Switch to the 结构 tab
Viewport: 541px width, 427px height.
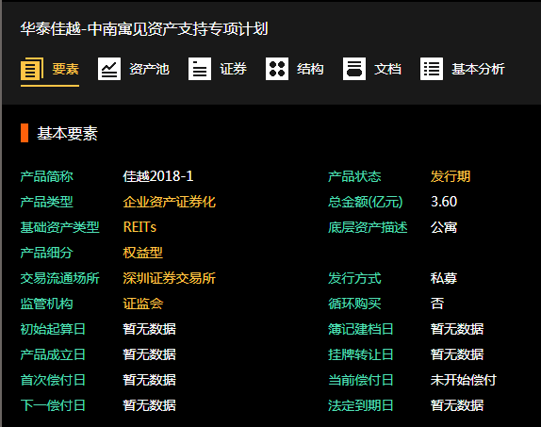pyautogui.click(x=295, y=69)
